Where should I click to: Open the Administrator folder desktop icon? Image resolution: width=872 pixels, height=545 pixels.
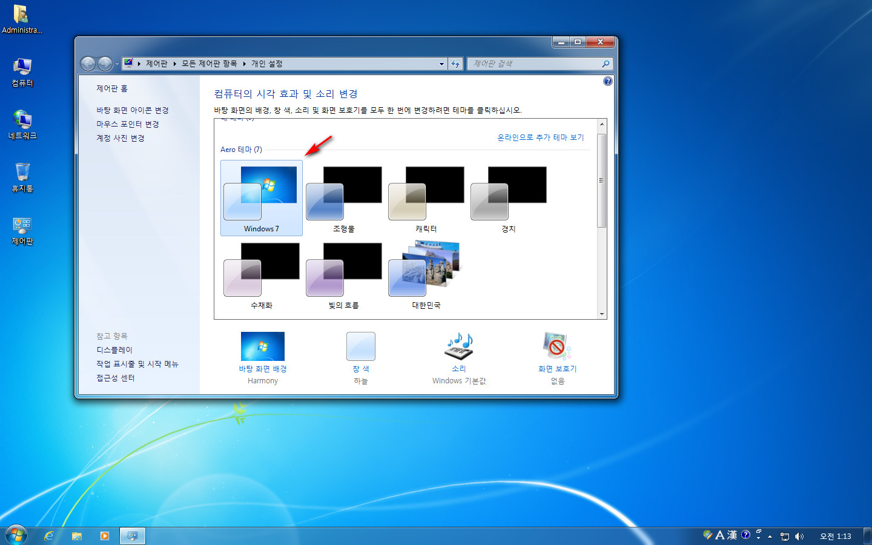22,19
